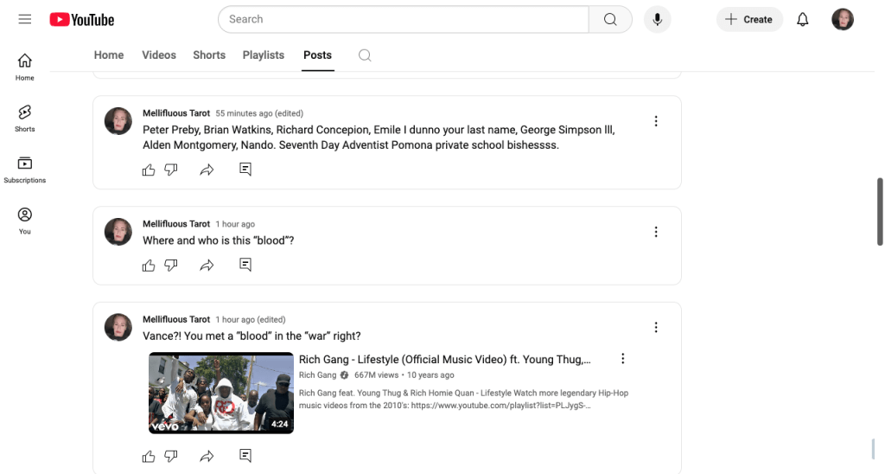Open the notifications bell
This screenshot has width=885, height=474.
[x=803, y=19]
